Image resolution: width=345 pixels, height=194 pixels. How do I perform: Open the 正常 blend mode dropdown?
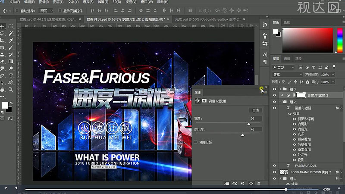click(x=287, y=75)
